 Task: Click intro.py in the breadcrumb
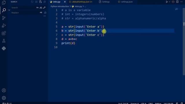[78, 6]
